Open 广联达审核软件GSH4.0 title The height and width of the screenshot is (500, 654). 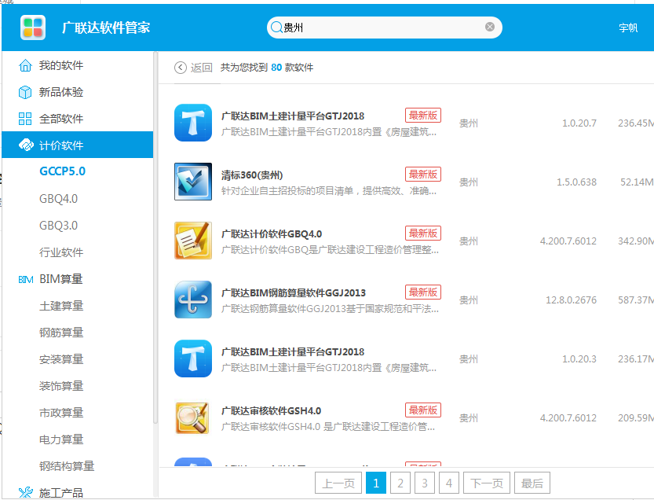271,410
